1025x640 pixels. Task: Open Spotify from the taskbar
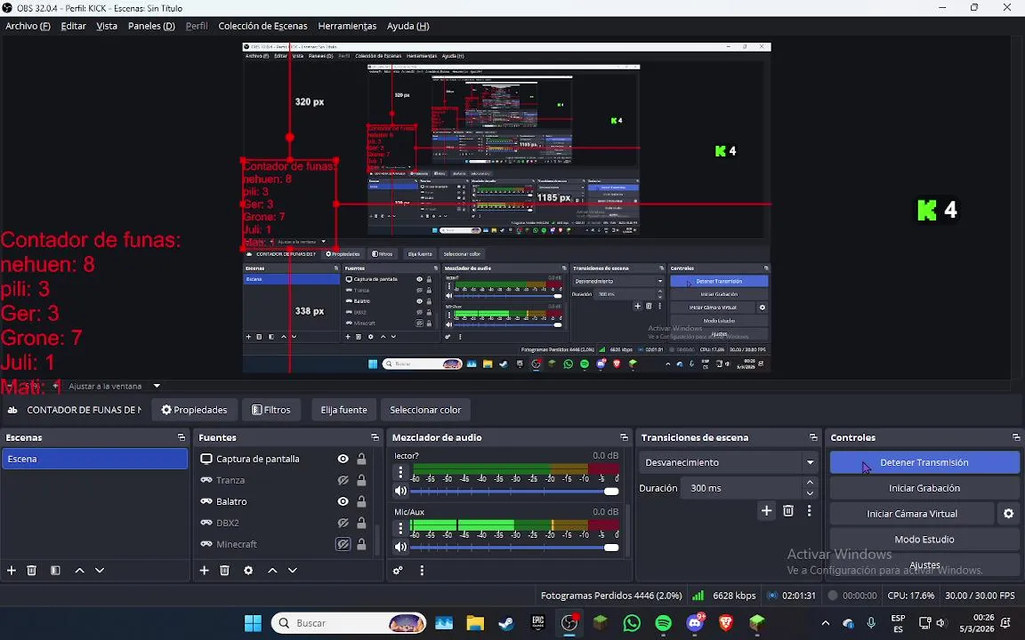click(x=664, y=623)
